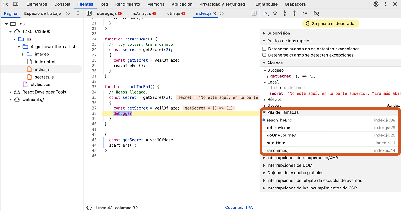This screenshot has width=401, height=211.
Task: Open the Lighthouse tab
Action: [266, 4]
